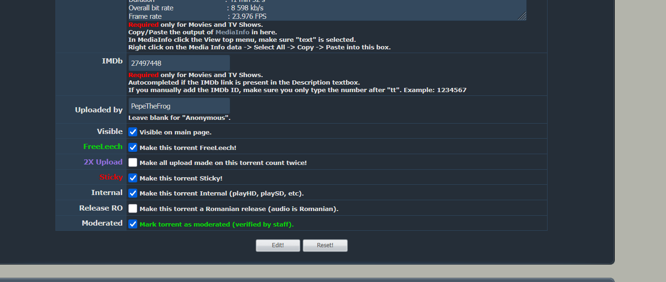Uncheck the Internal torrent checkbox
666x282 pixels.
[133, 193]
